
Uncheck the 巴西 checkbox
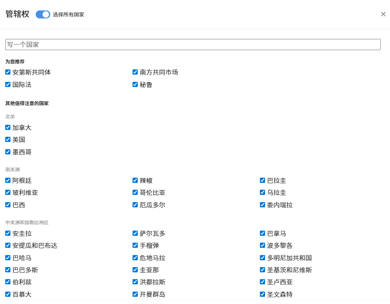(8, 205)
